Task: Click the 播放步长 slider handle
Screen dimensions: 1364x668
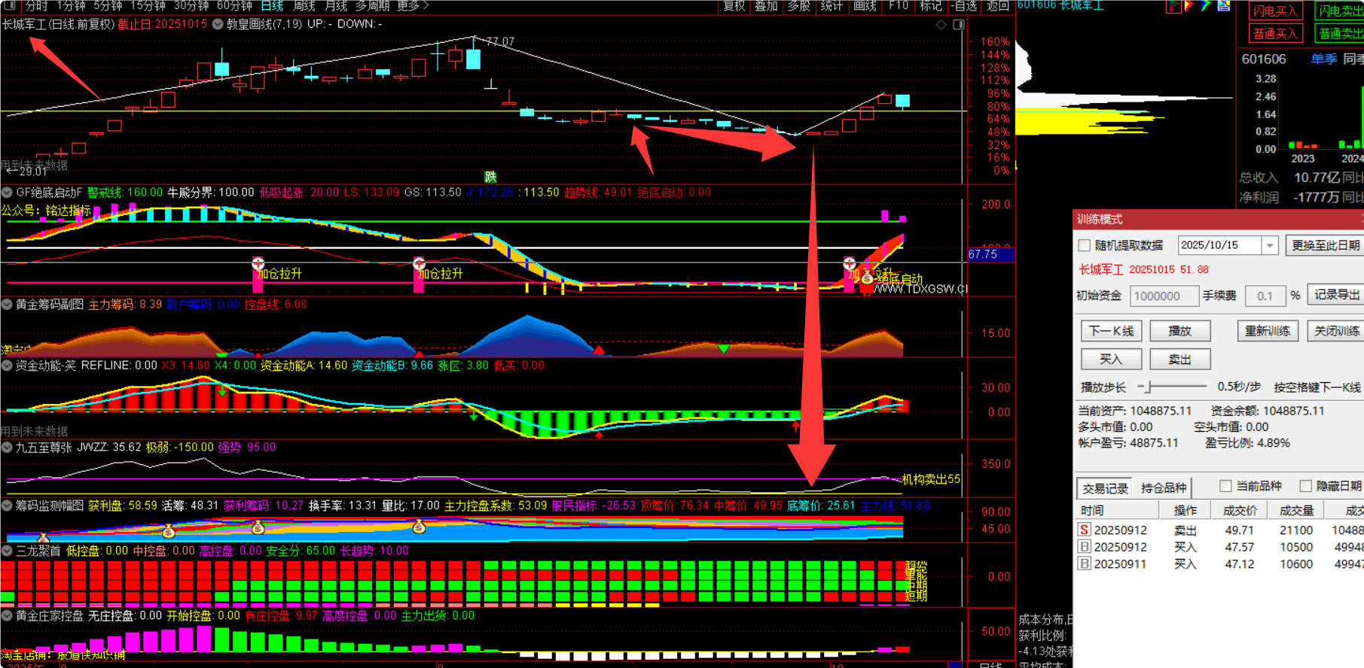Action: point(1149,387)
